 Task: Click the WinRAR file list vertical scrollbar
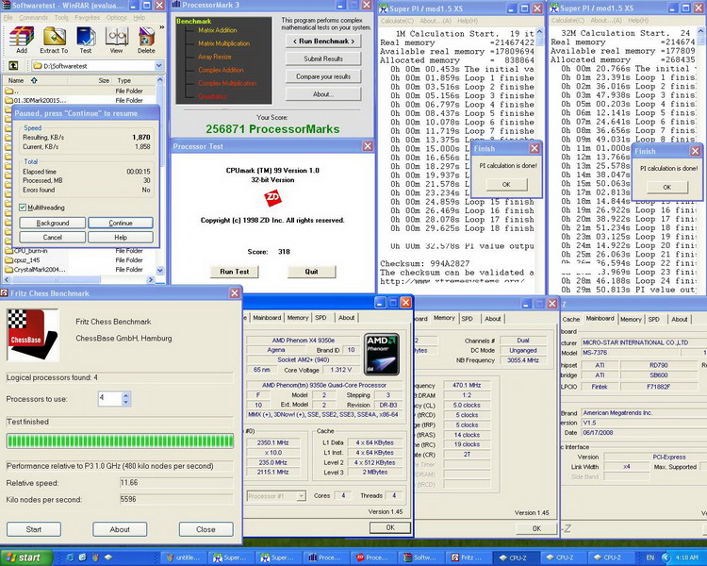tap(160, 175)
